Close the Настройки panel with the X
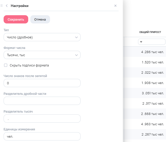166x142 pixels. tap(115, 6)
